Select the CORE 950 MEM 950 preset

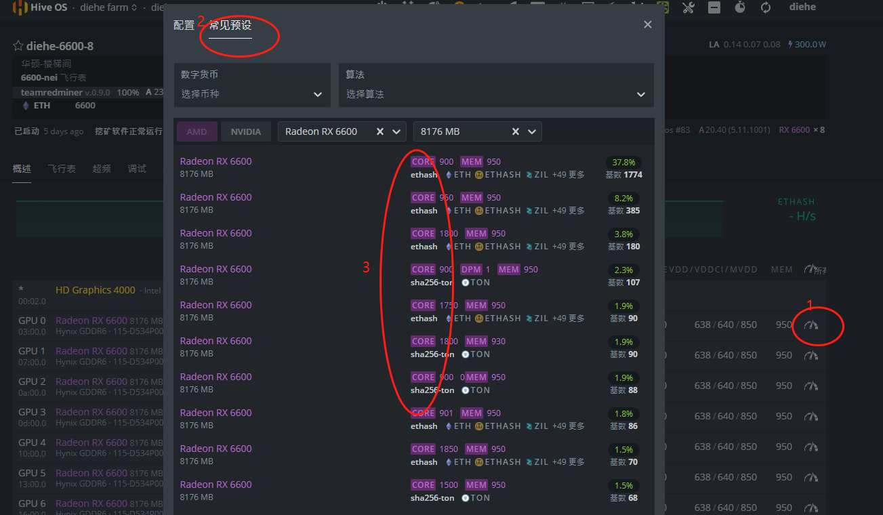point(413,204)
